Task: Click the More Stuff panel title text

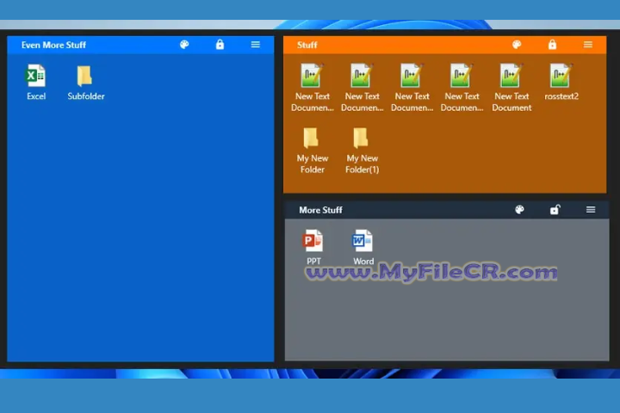Action: point(320,210)
